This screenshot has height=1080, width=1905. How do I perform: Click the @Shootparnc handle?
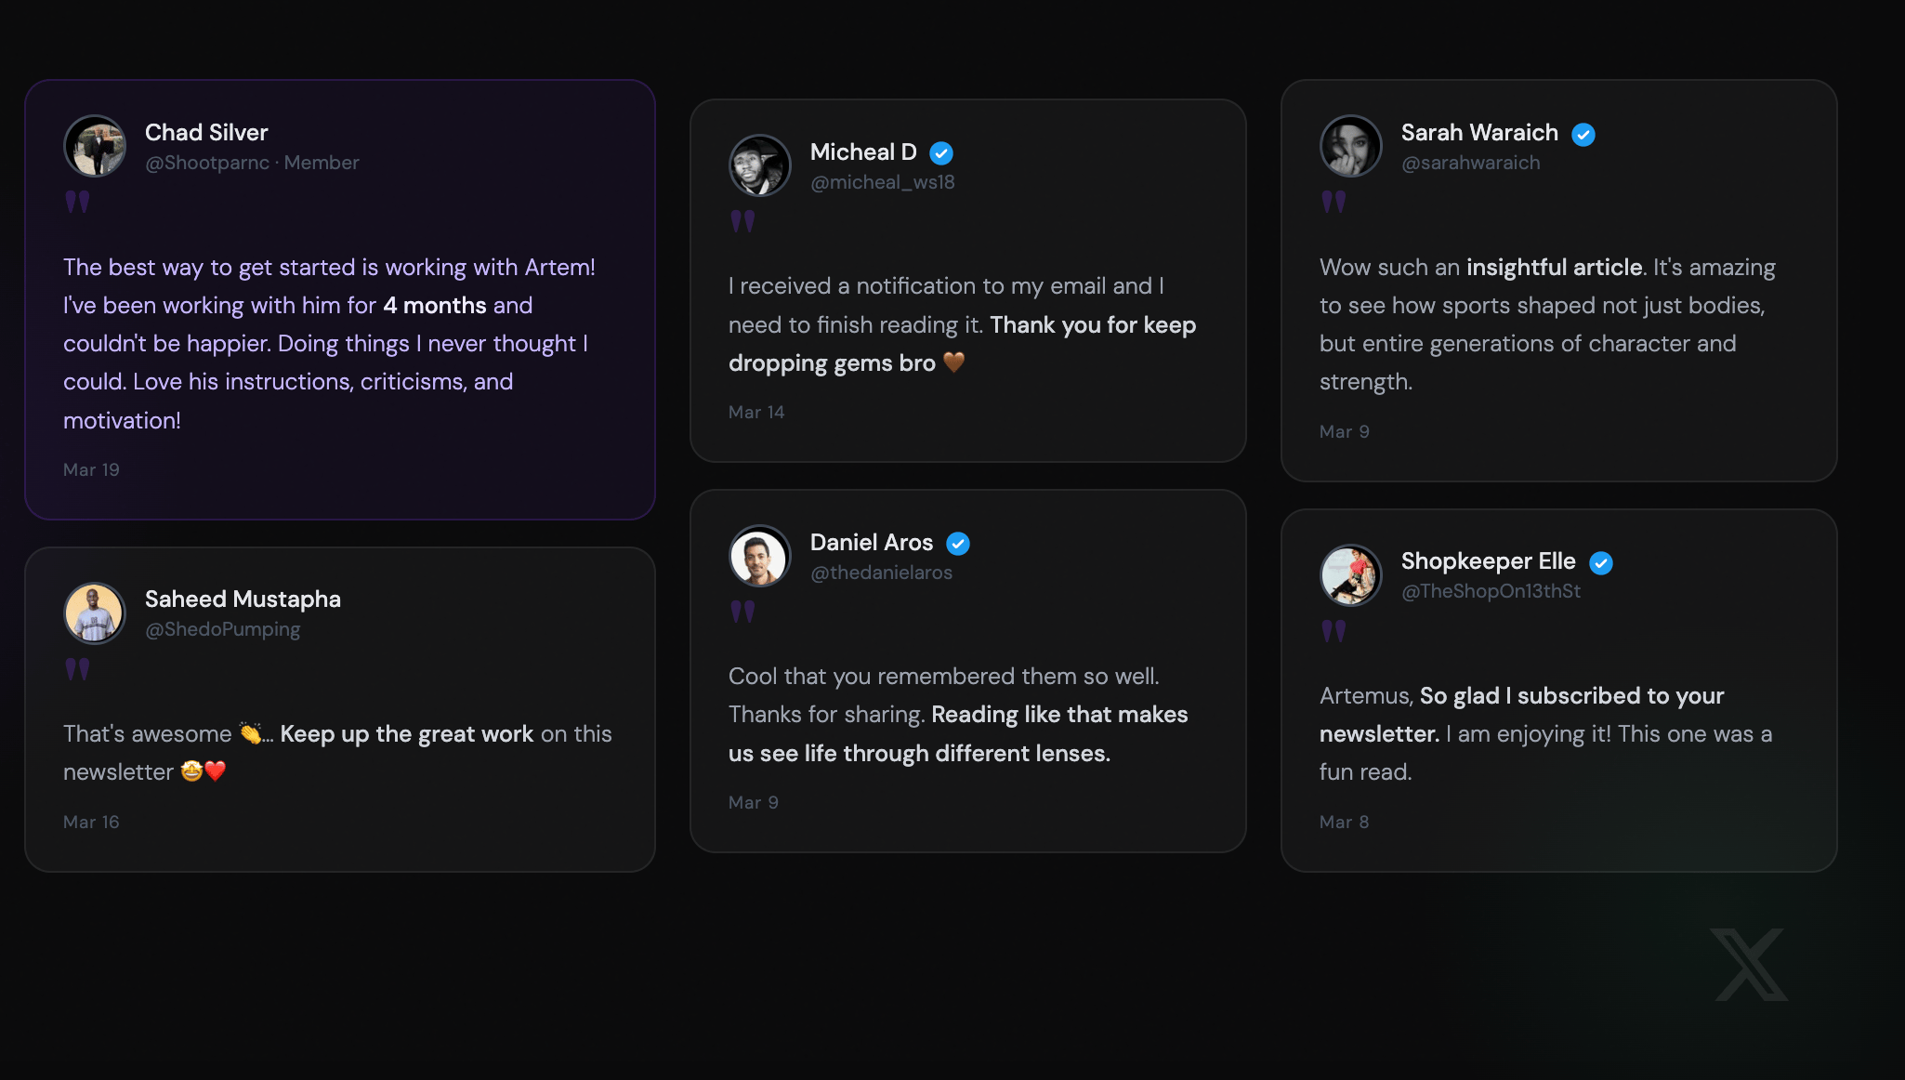pos(207,163)
